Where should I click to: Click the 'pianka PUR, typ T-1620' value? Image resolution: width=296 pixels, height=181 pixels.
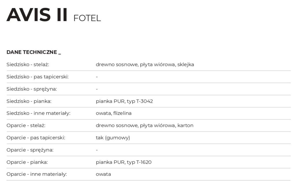[x=124, y=162]
